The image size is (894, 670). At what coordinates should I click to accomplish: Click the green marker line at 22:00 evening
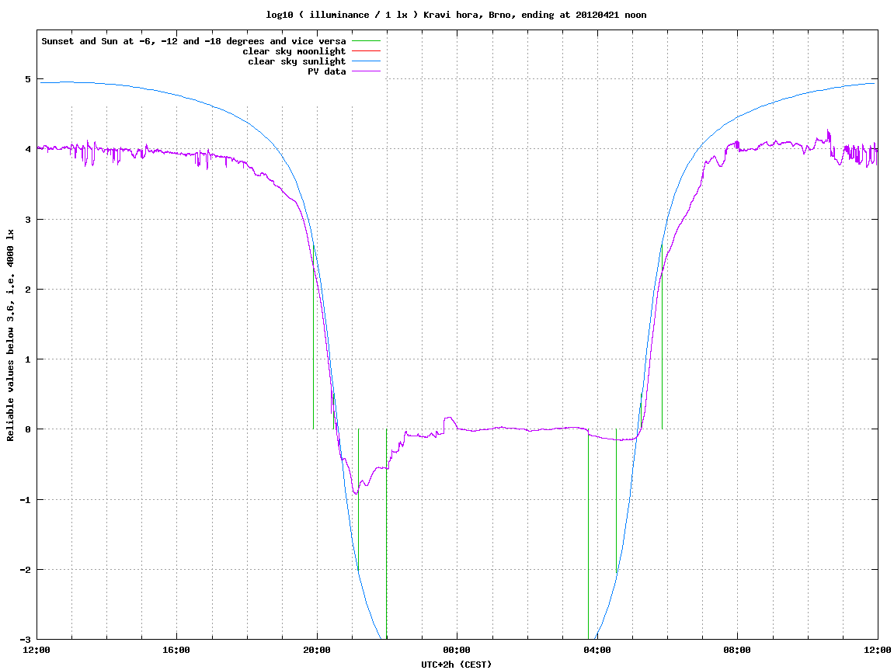[387, 534]
